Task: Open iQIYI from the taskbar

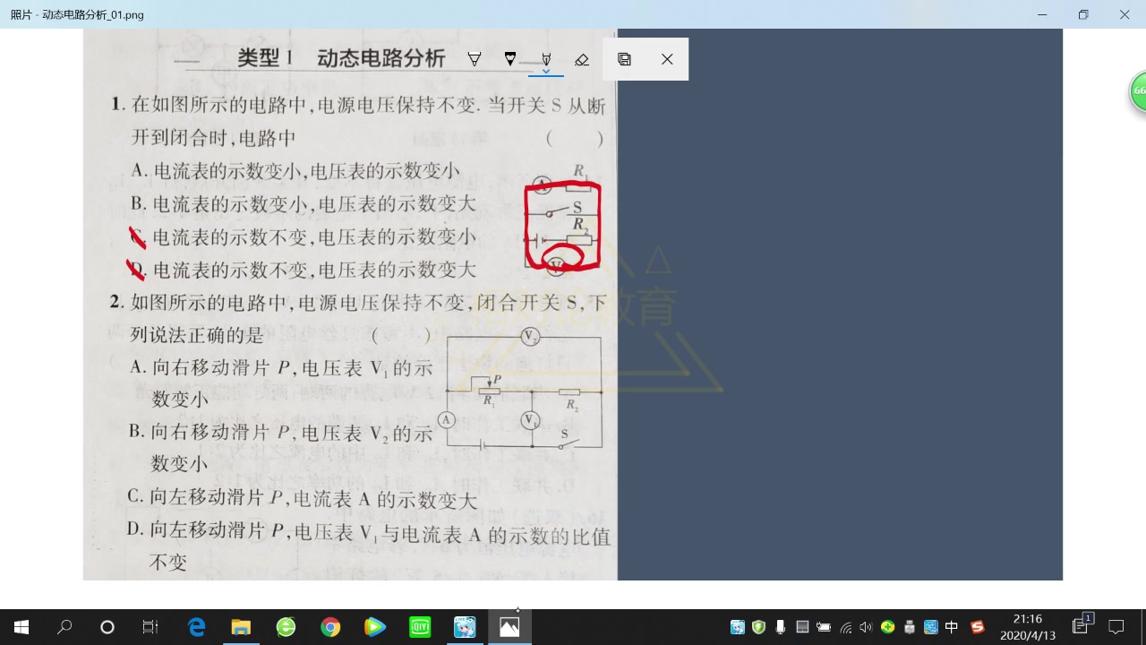Action: [x=420, y=627]
